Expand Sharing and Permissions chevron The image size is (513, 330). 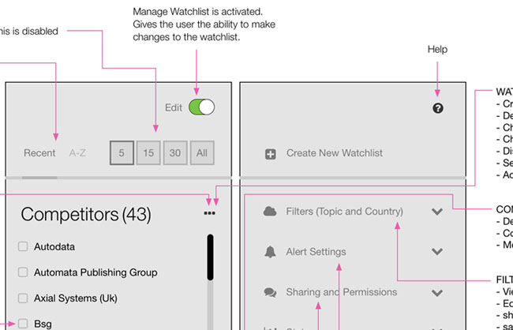[437, 292]
